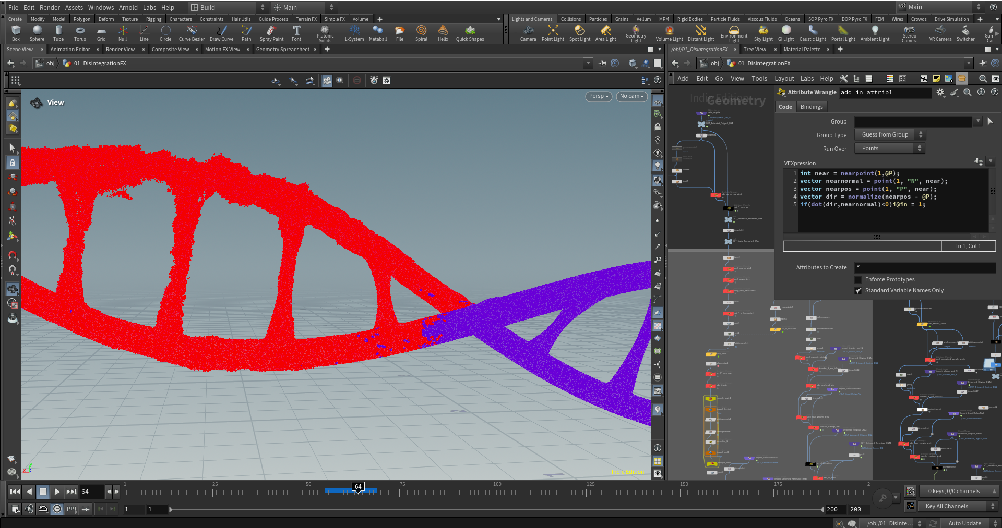Click the Torus shelf tool

point(80,33)
